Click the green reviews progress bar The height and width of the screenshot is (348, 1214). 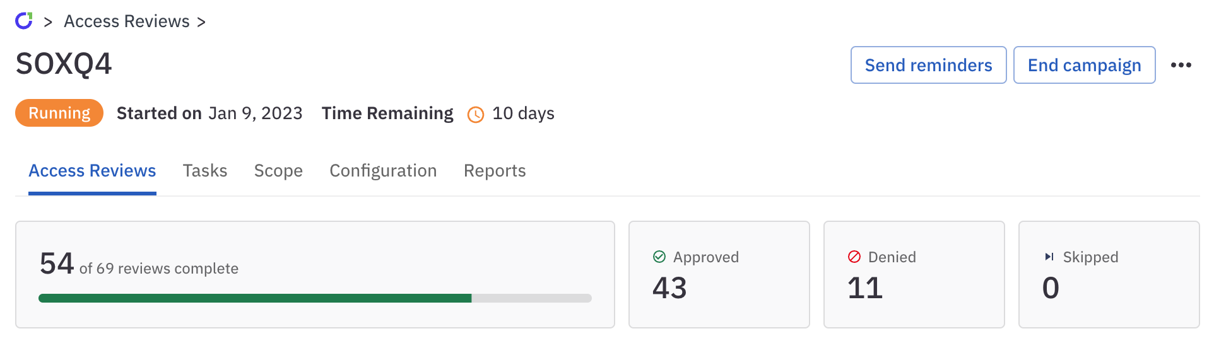255,298
